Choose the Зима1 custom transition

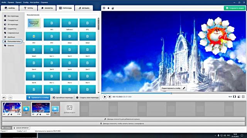point(69,36)
